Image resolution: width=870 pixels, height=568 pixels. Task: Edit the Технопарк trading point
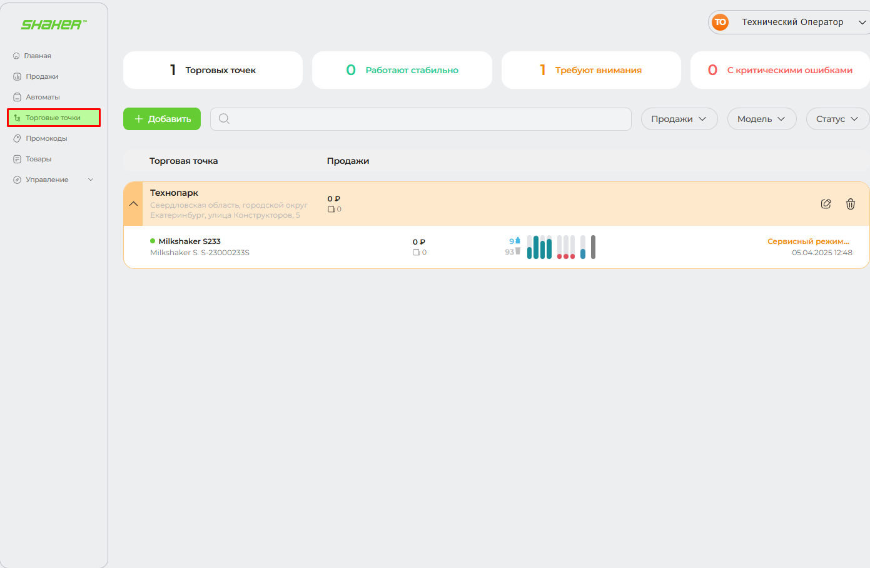[x=826, y=204]
